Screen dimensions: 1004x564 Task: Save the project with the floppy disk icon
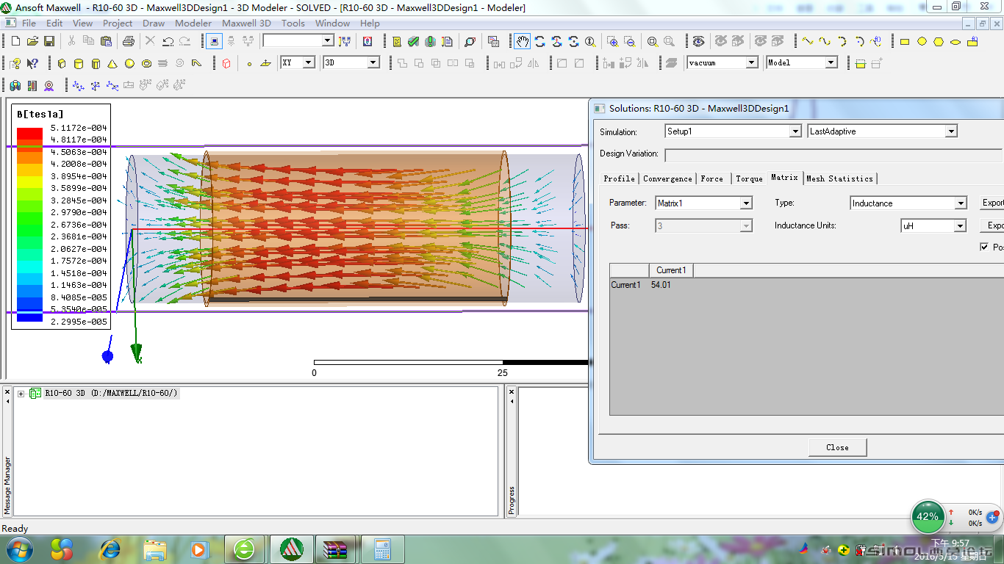click(x=49, y=41)
